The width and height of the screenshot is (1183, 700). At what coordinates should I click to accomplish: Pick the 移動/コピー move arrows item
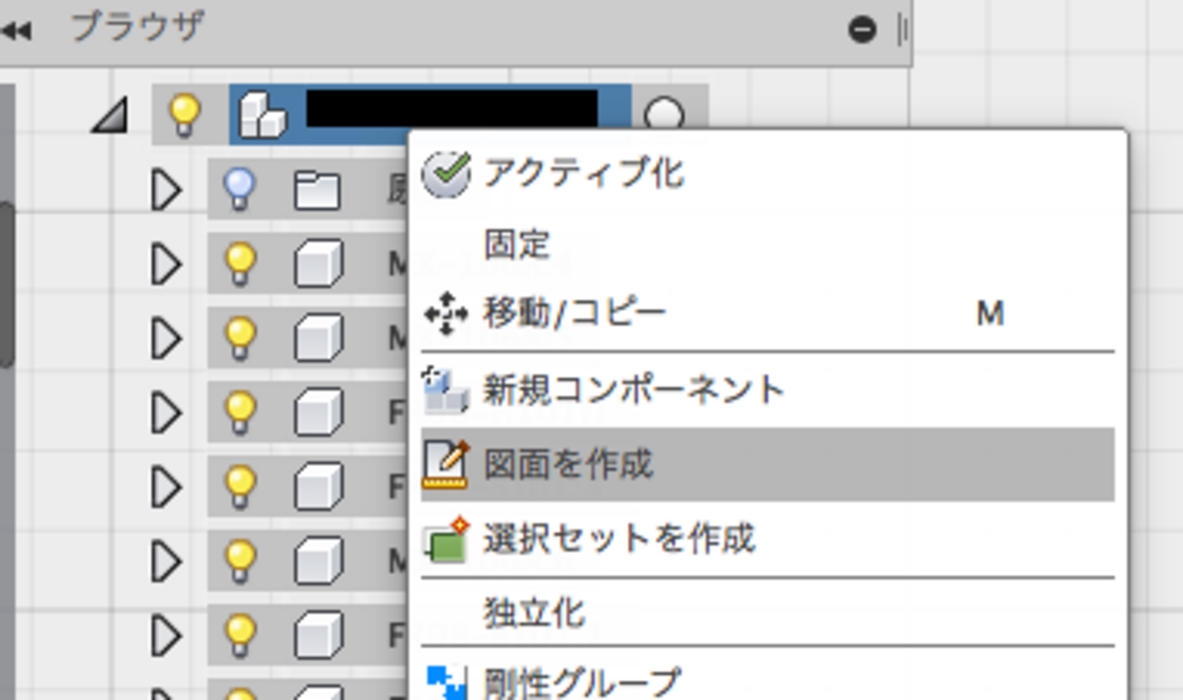coord(767,314)
